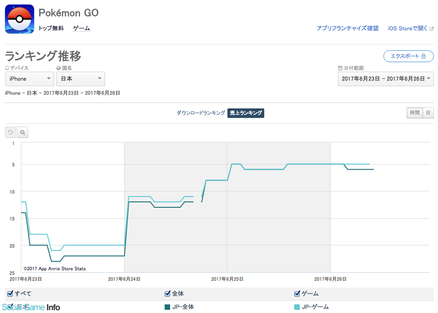
Task: Open the トップ無料 category link
Action: point(51,28)
